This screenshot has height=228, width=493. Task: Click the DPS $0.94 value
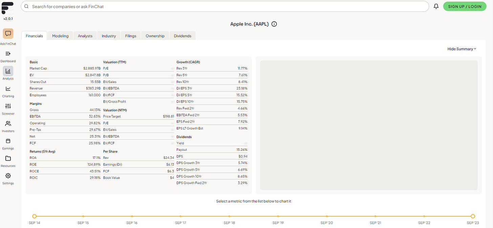[243, 156]
